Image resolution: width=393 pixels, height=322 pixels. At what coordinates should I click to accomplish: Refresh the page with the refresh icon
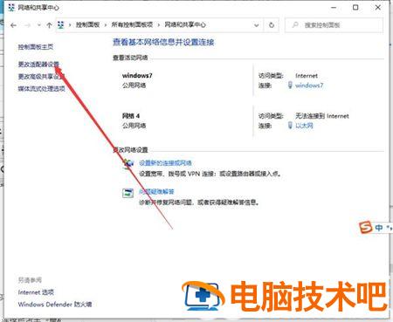pyautogui.click(x=272, y=25)
